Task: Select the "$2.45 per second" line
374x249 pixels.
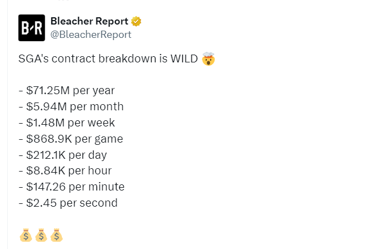Action: [68, 203]
